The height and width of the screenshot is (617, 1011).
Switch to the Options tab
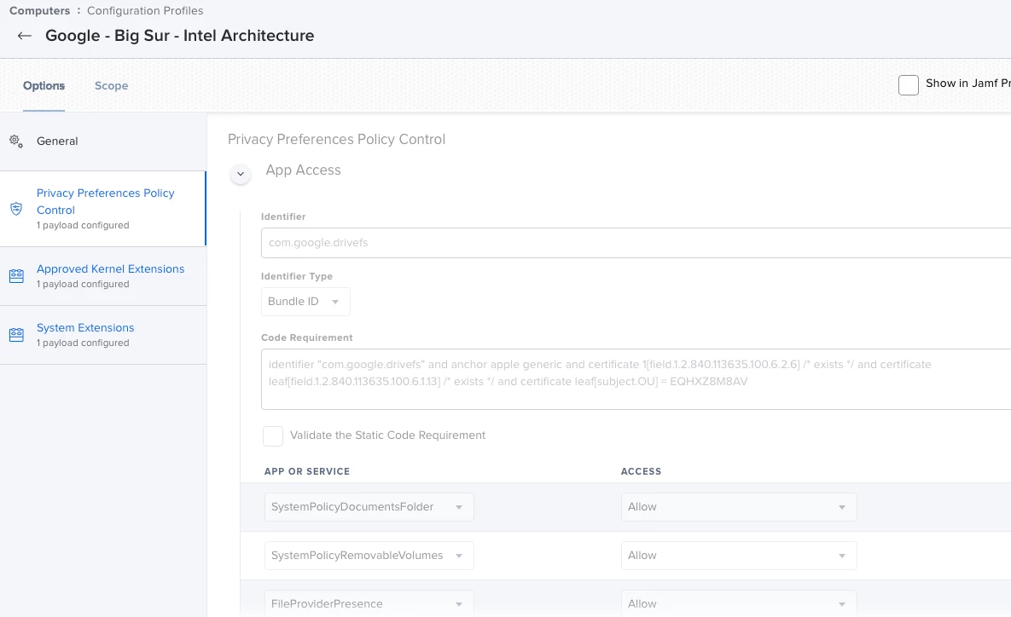tap(44, 86)
